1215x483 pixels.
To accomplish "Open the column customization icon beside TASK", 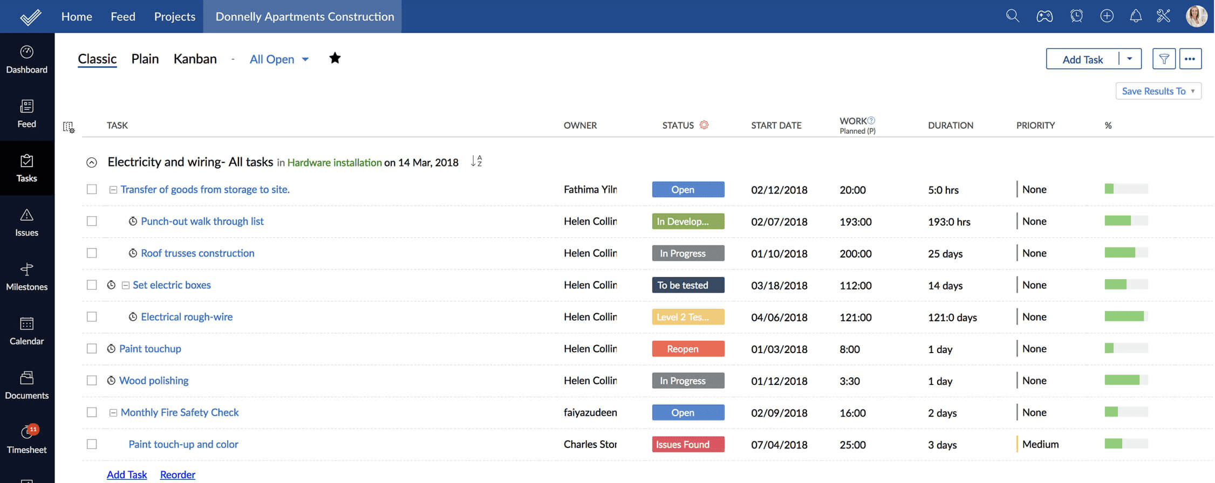I will (x=69, y=127).
